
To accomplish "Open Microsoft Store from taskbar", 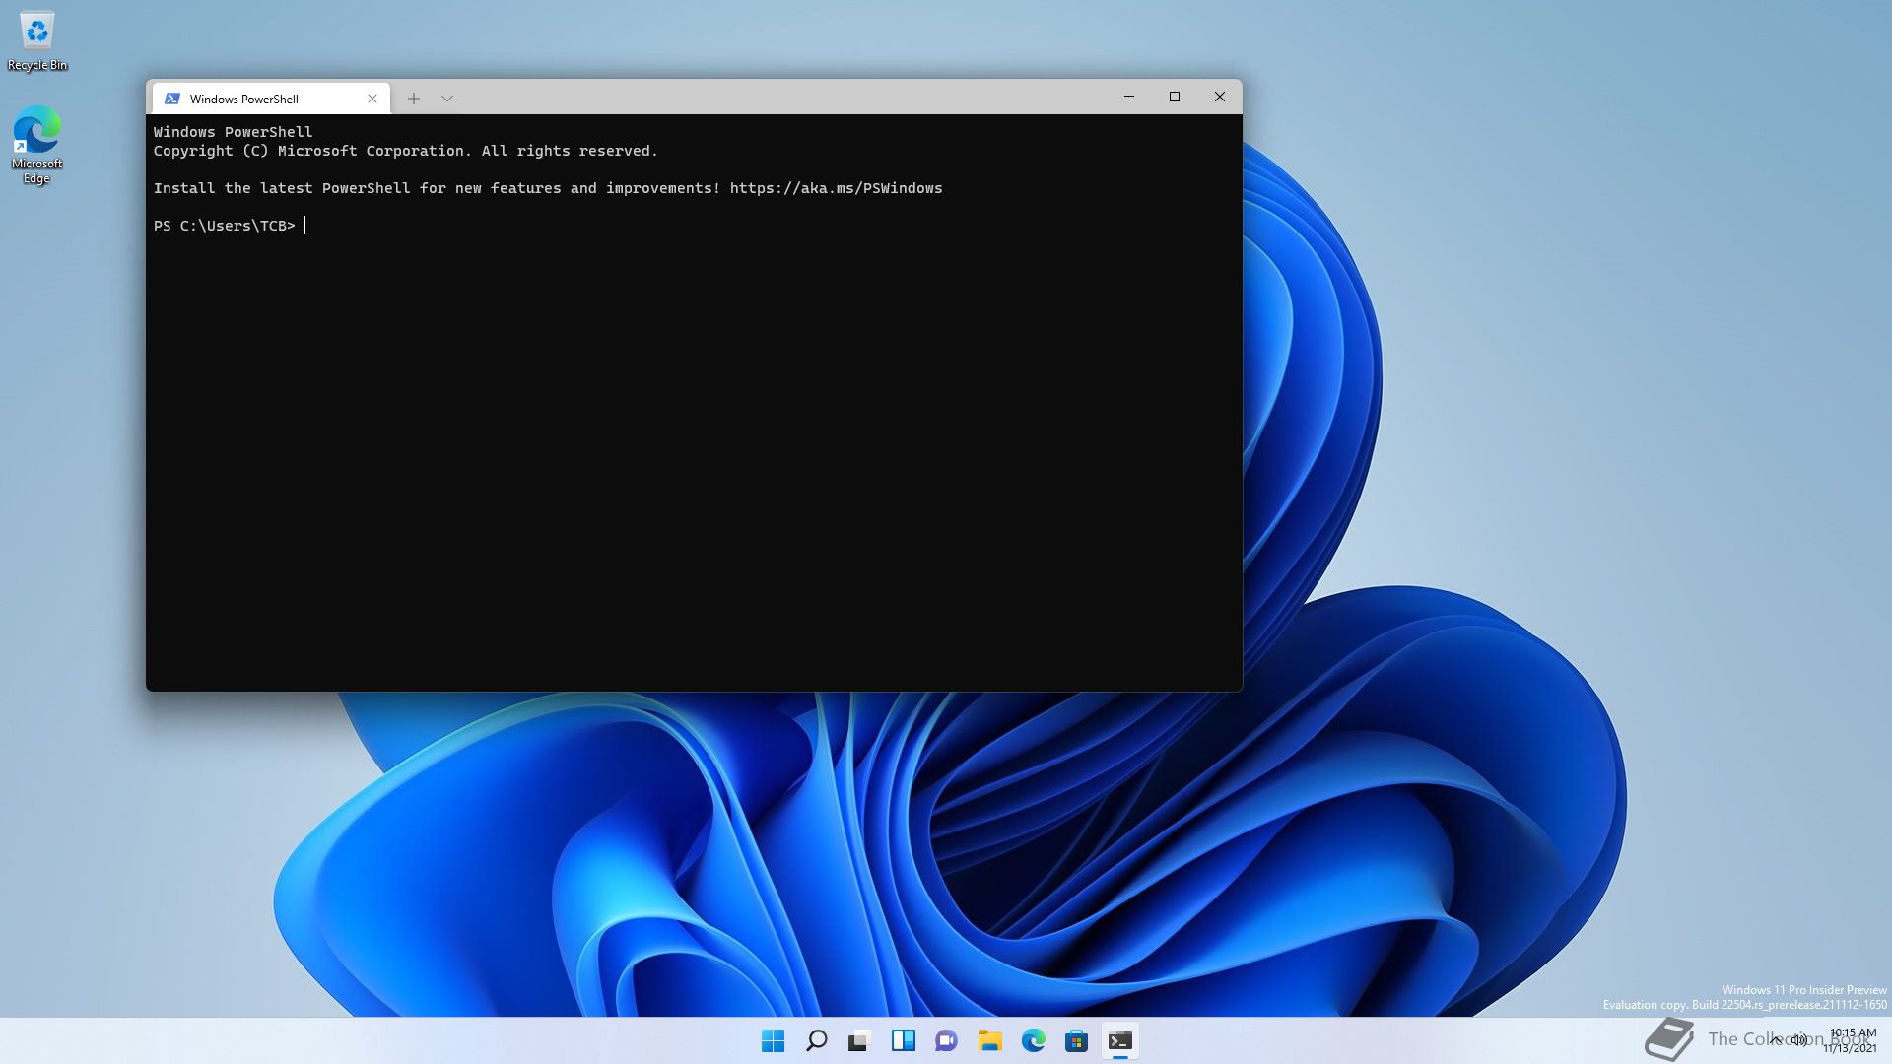I will (1077, 1040).
